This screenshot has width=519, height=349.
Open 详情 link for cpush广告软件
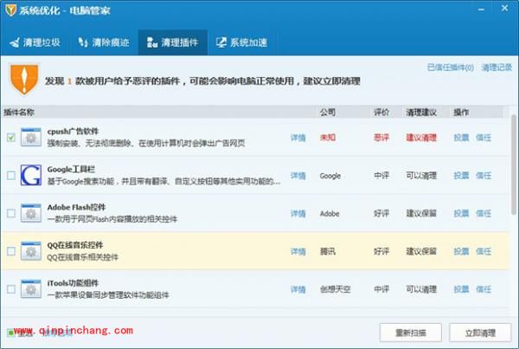298,137
